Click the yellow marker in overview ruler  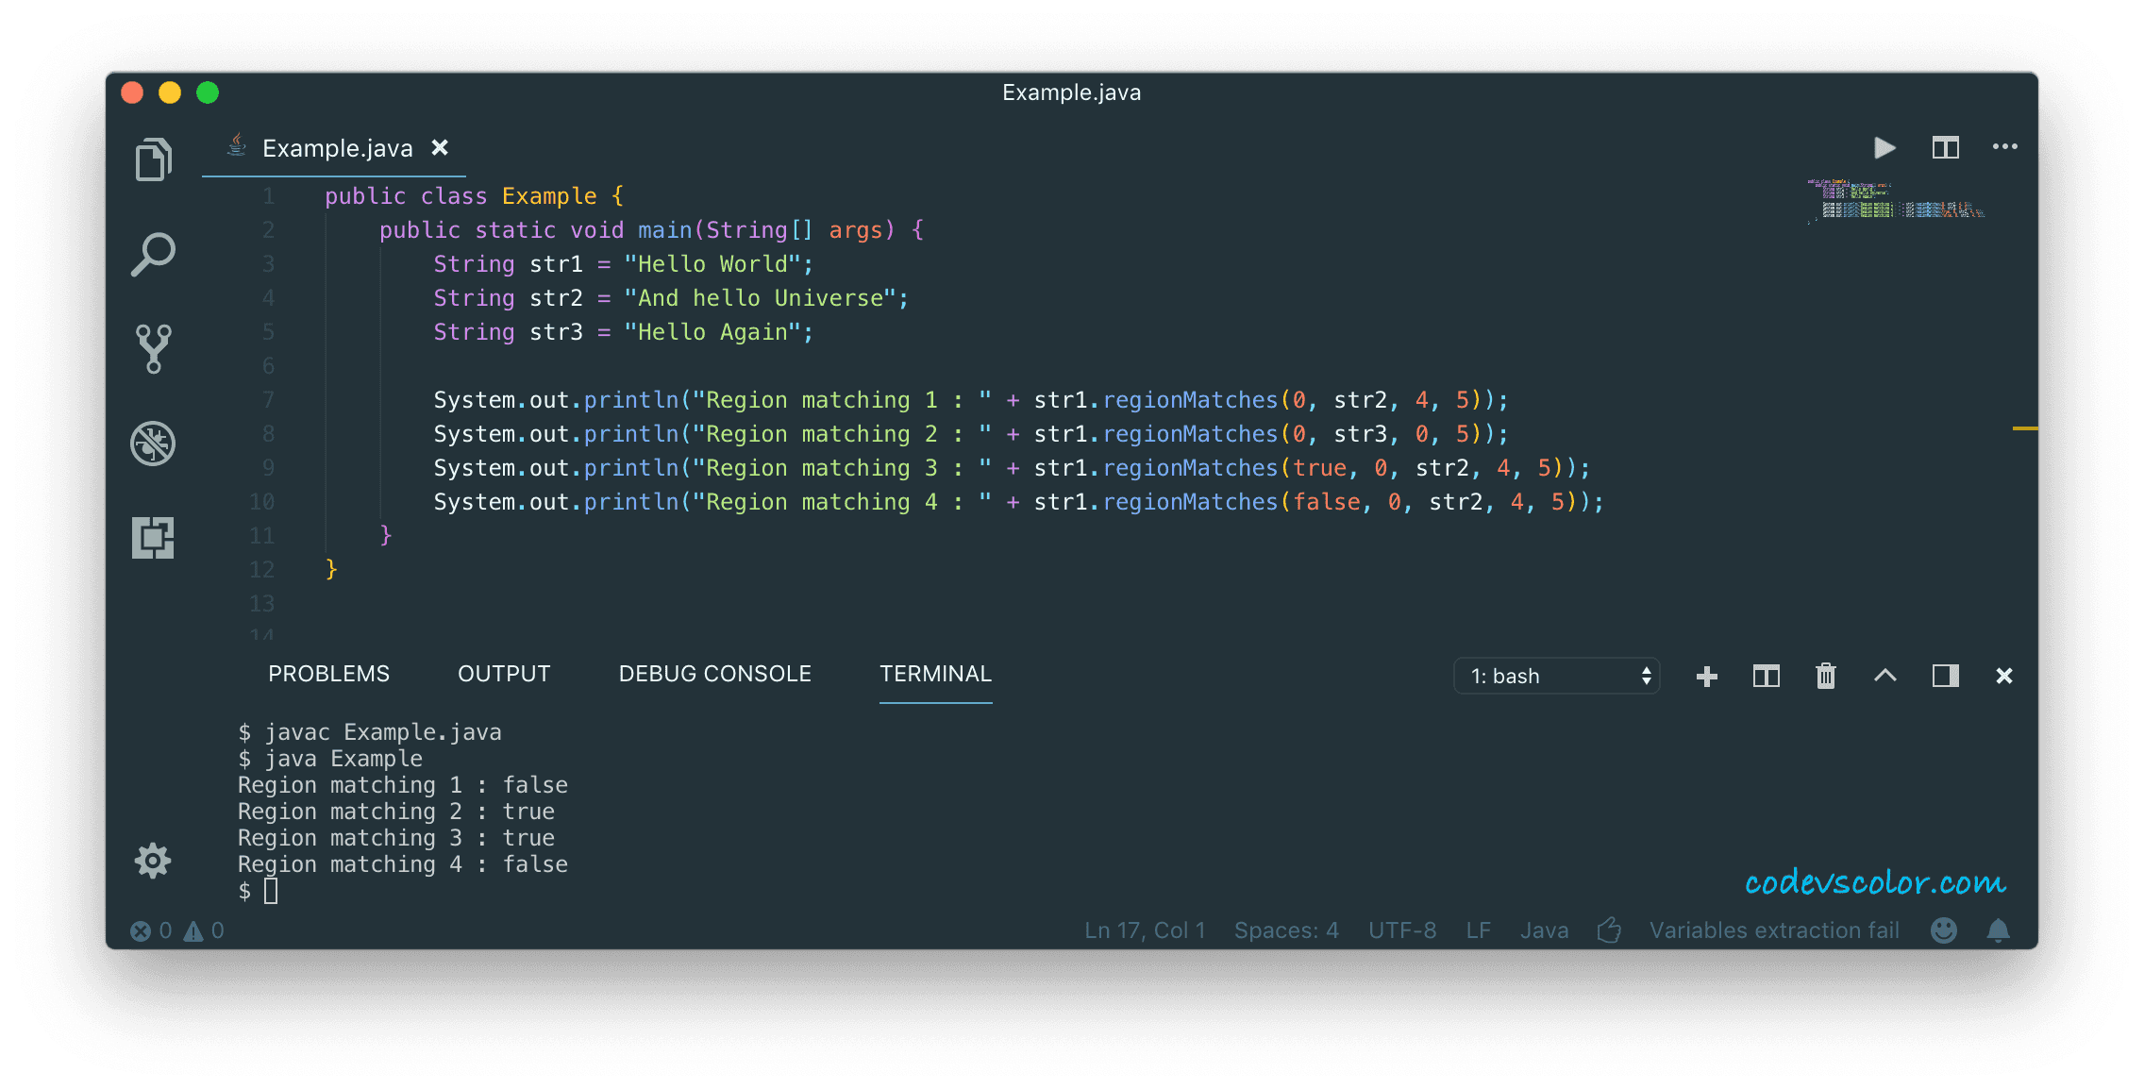click(2024, 428)
